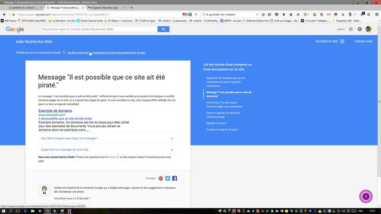Share article on Twitter
381x214 pixels.
coord(168,178)
